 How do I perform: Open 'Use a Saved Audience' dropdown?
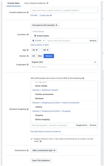point(36,3)
